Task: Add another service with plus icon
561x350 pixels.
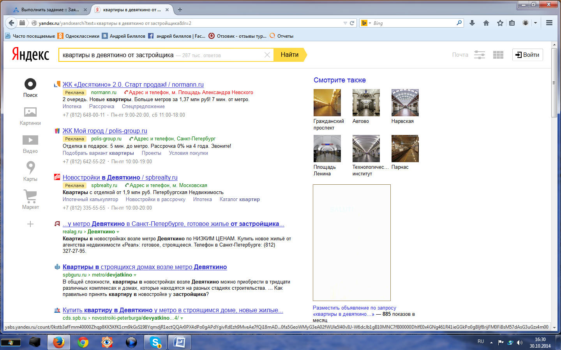Action: point(30,224)
